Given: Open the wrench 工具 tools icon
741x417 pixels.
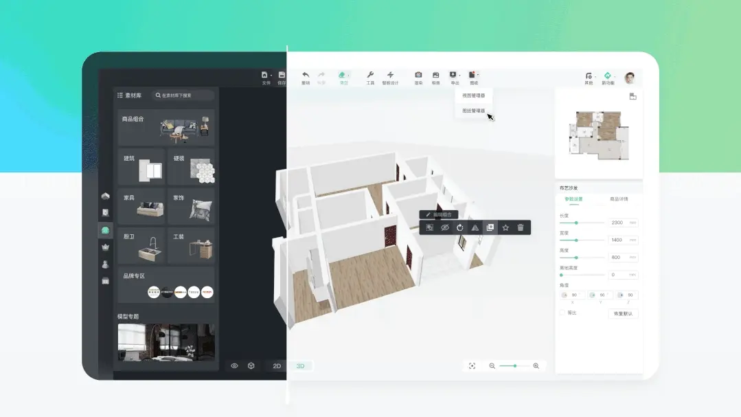Looking at the screenshot, I should 370,75.
